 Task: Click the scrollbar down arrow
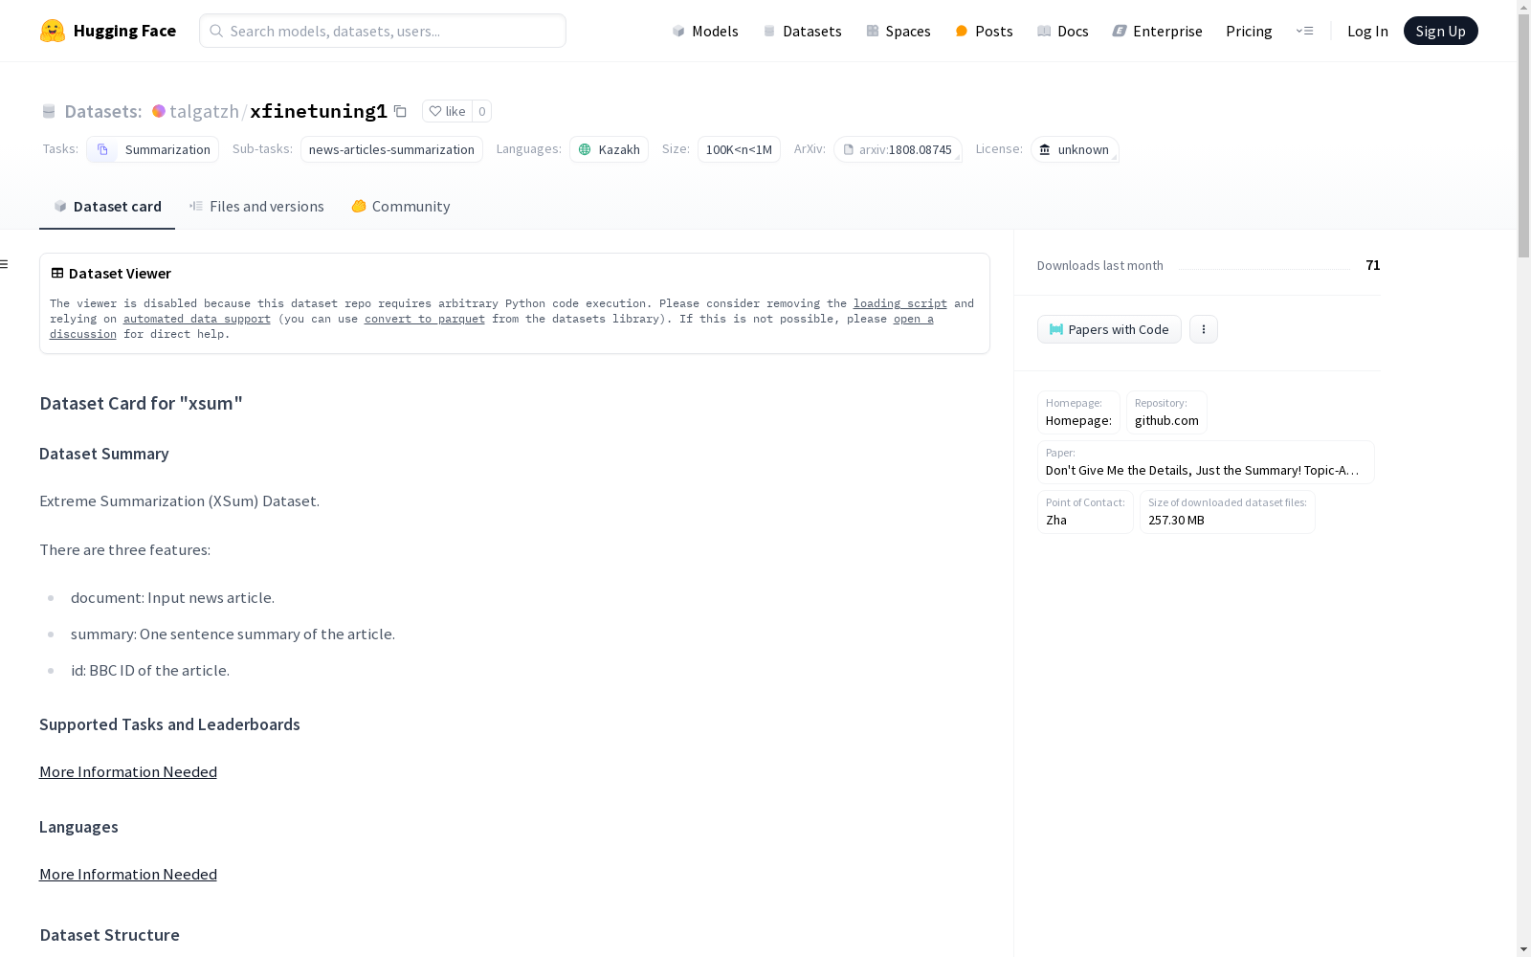(x=1523, y=949)
